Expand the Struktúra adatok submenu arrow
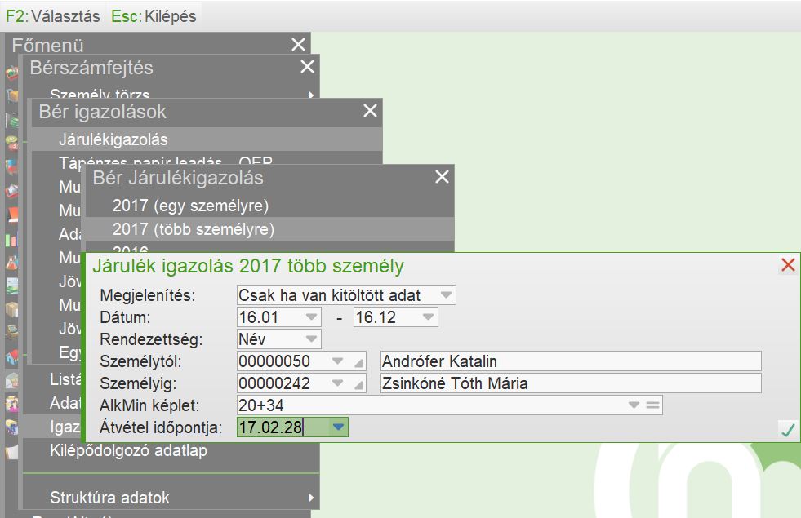Screen dimensions: 801x518 311,497
